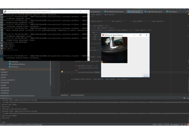
Task: Click the class icon on the Decode.java tab
Action: (x=167, y=12)
